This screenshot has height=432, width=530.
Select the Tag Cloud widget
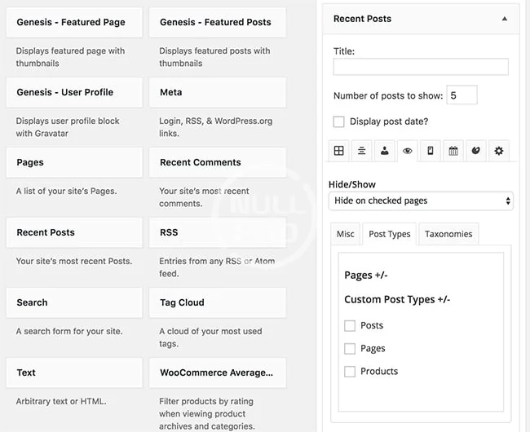point(218,302)
